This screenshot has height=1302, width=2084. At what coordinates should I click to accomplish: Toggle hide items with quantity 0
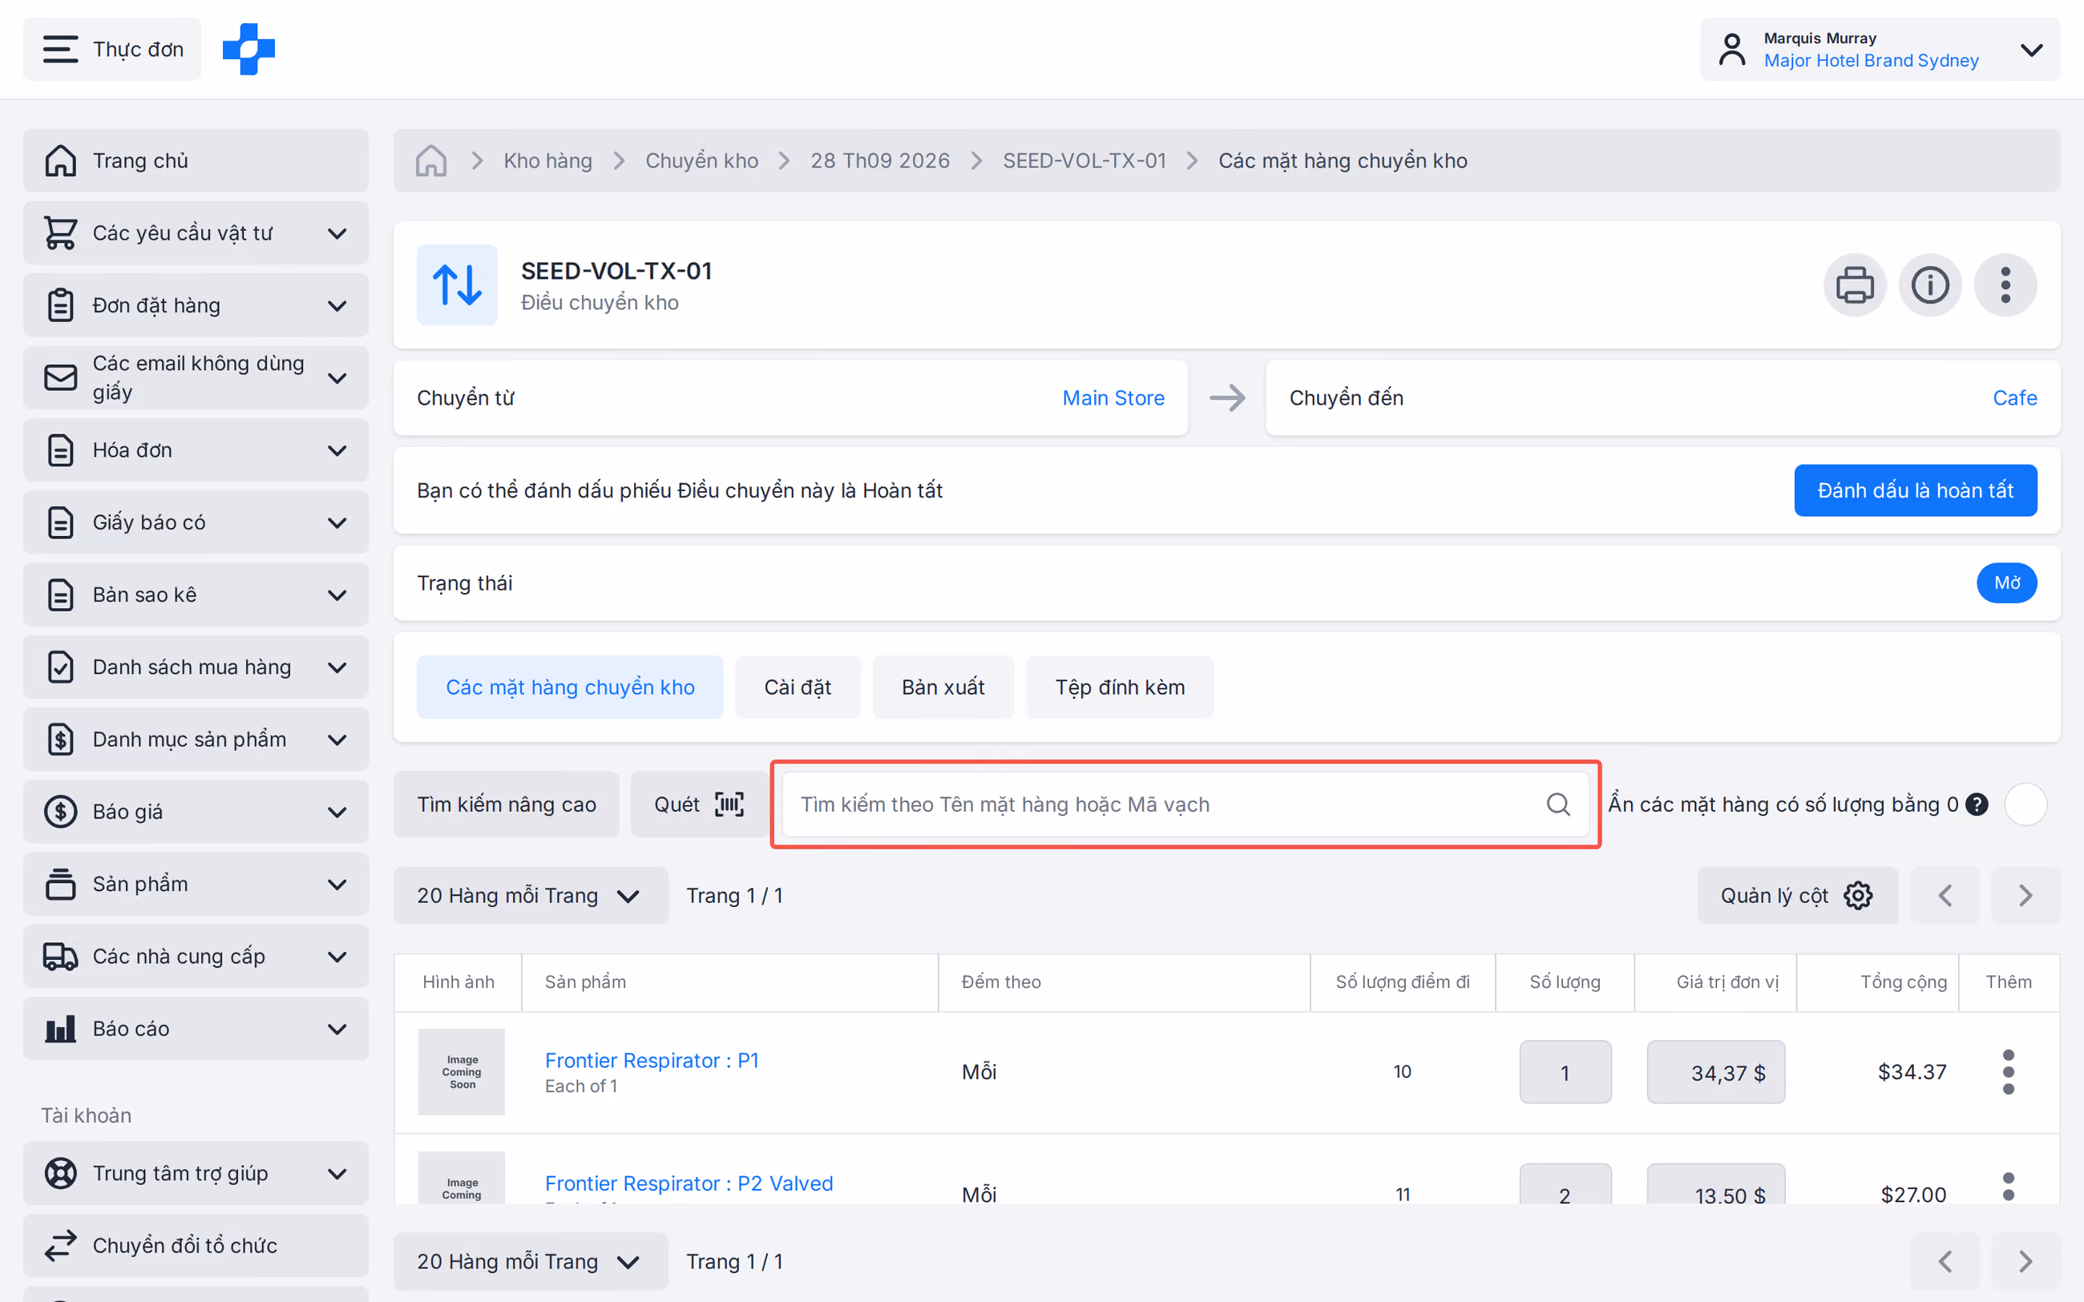coord(2025,804)
